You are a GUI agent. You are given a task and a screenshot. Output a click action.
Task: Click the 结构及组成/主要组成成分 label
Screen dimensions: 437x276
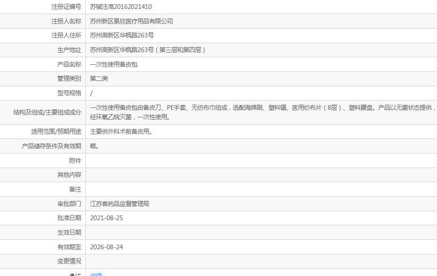point(47,112)
